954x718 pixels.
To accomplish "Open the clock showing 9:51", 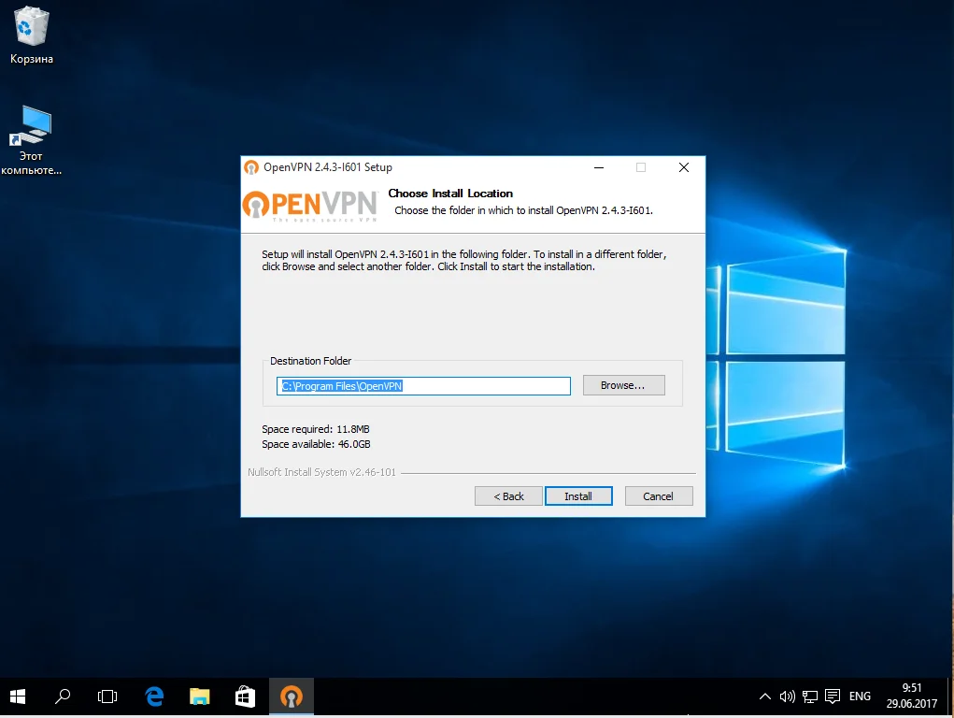I will point(911,696).
